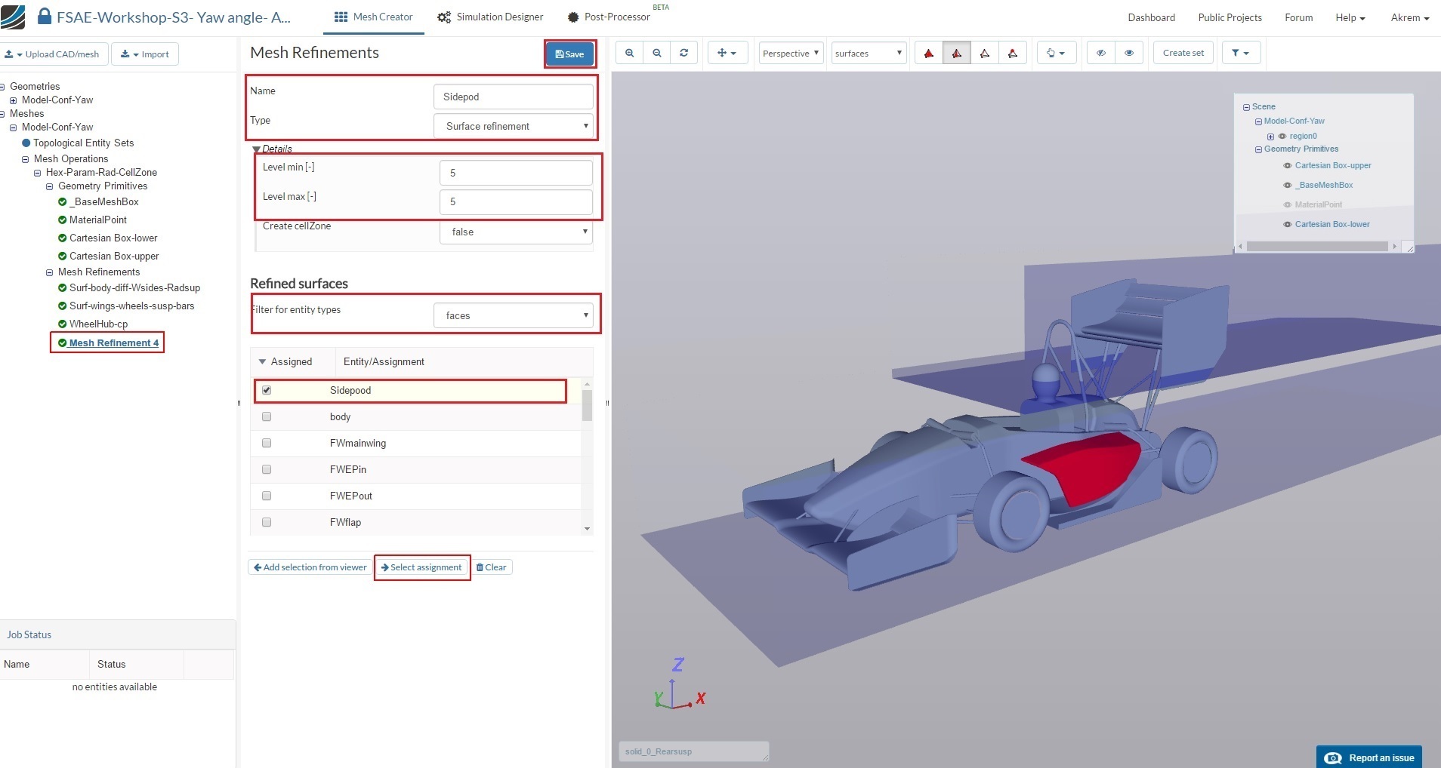Click the refresh view icon in viewer toolbar
1441x768 pixels.
pos(683,53)
